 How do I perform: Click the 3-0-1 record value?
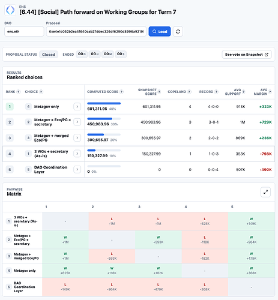pyautogui.click(x=213, y=122)
